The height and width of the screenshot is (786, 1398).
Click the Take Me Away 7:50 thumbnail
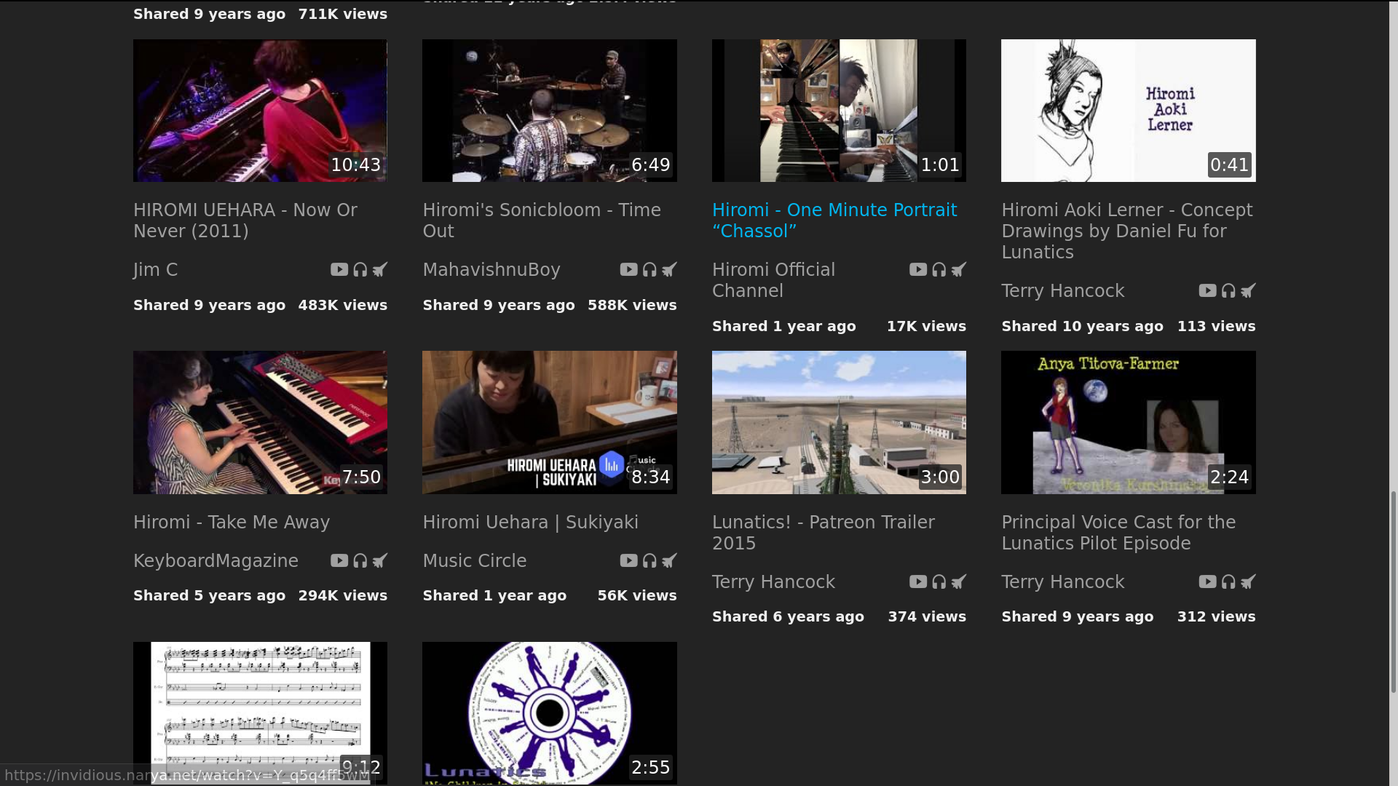[260, 422]
